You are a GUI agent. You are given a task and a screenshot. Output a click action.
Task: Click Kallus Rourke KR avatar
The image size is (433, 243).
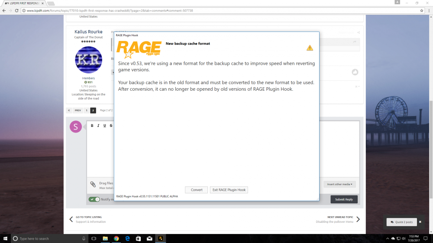pos(88,60)
